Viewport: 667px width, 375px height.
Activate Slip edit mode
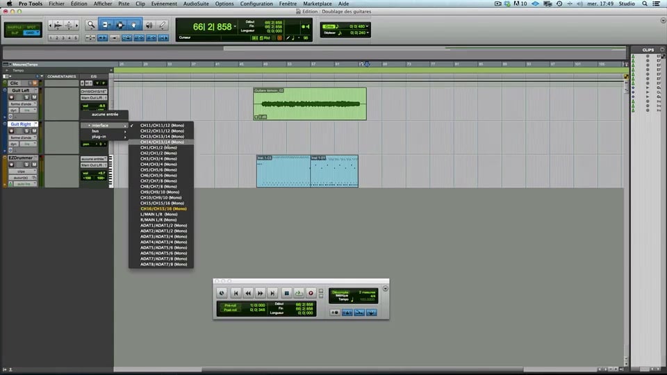15,33
